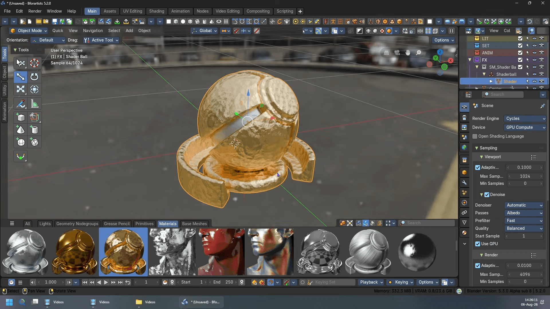Open the Playback popover button

point(371,282)
